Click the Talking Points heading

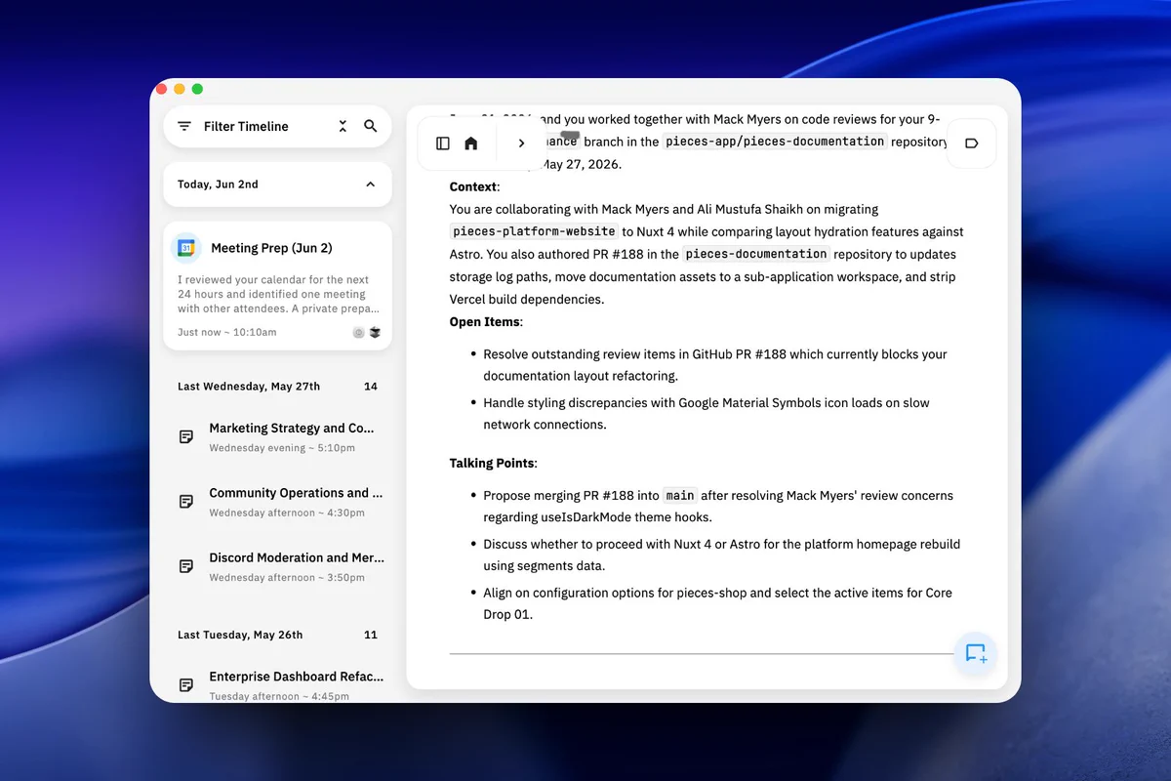pyautogui.click(x=494, y=463)
